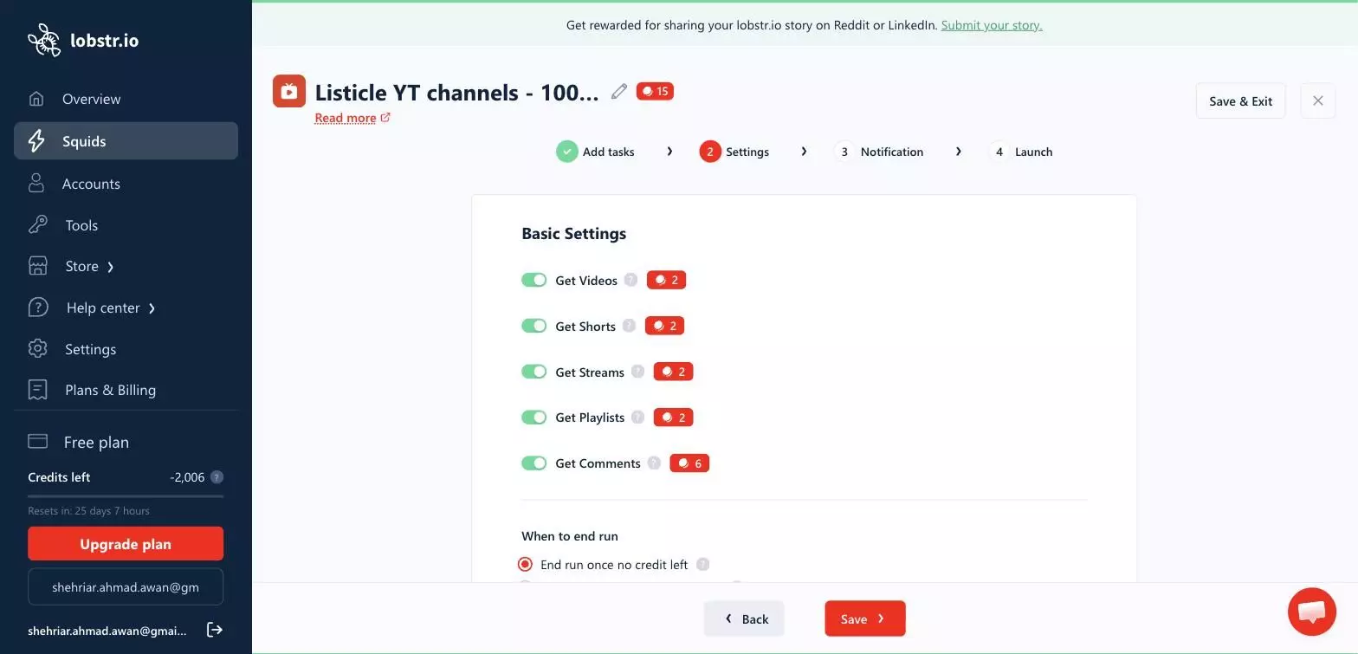Screen dimensions: 1358x654
Task: Click the Accounts person icon
Action: click(36, 184)
